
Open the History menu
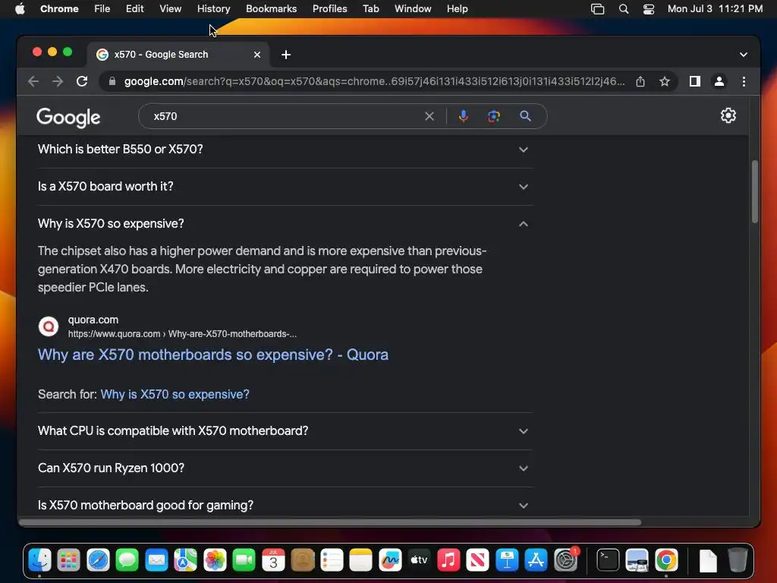click(x=213, y=9)
